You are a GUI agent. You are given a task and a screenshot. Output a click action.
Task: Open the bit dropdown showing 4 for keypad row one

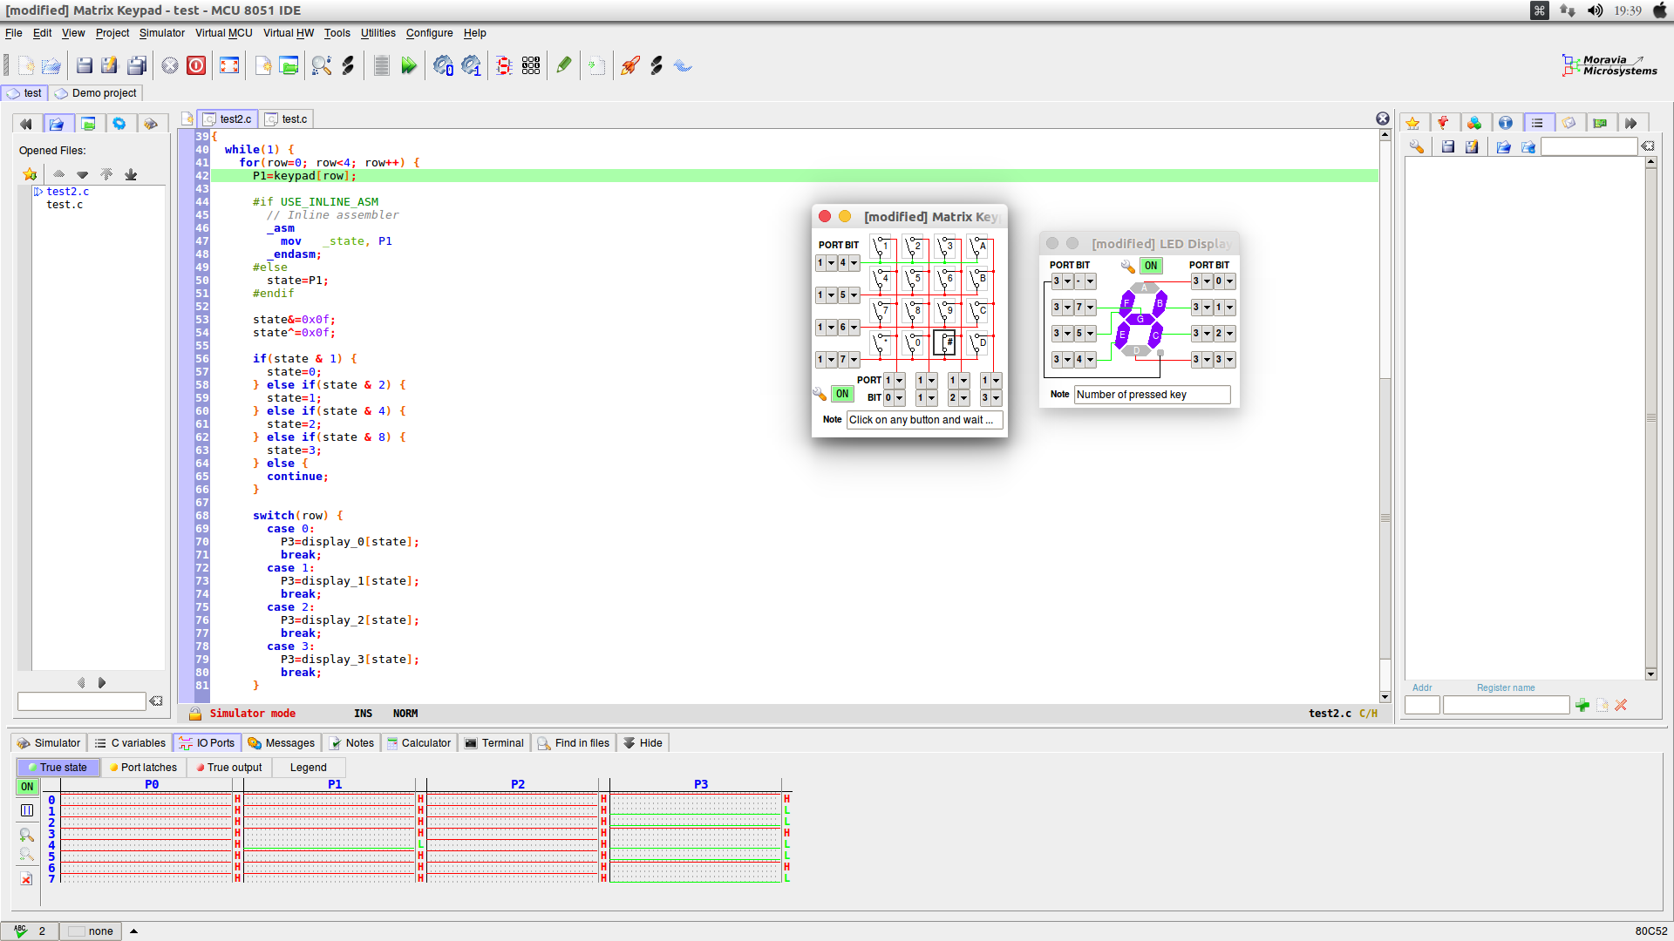click(848, 262)
